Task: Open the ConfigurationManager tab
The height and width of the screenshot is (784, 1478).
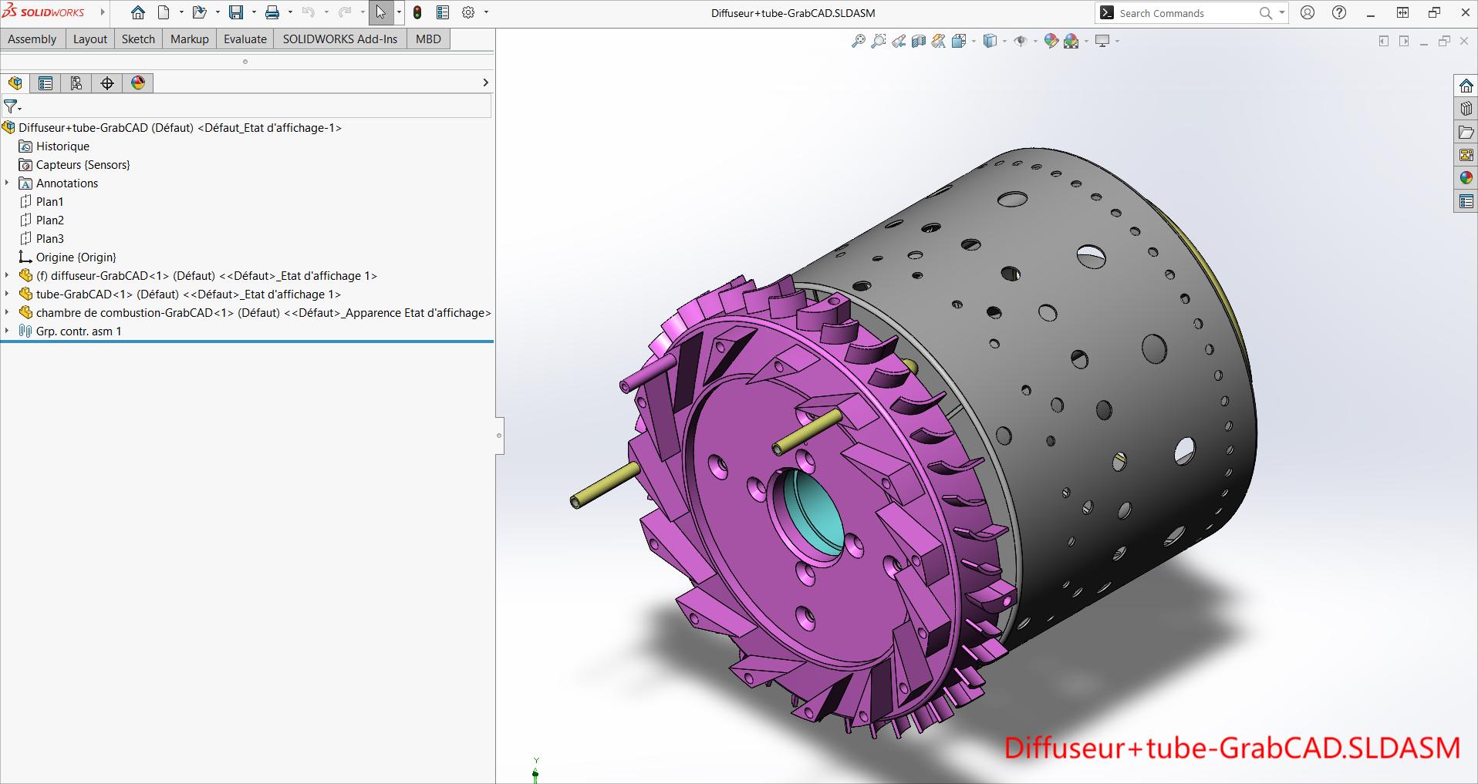Action: coord(76,83)
